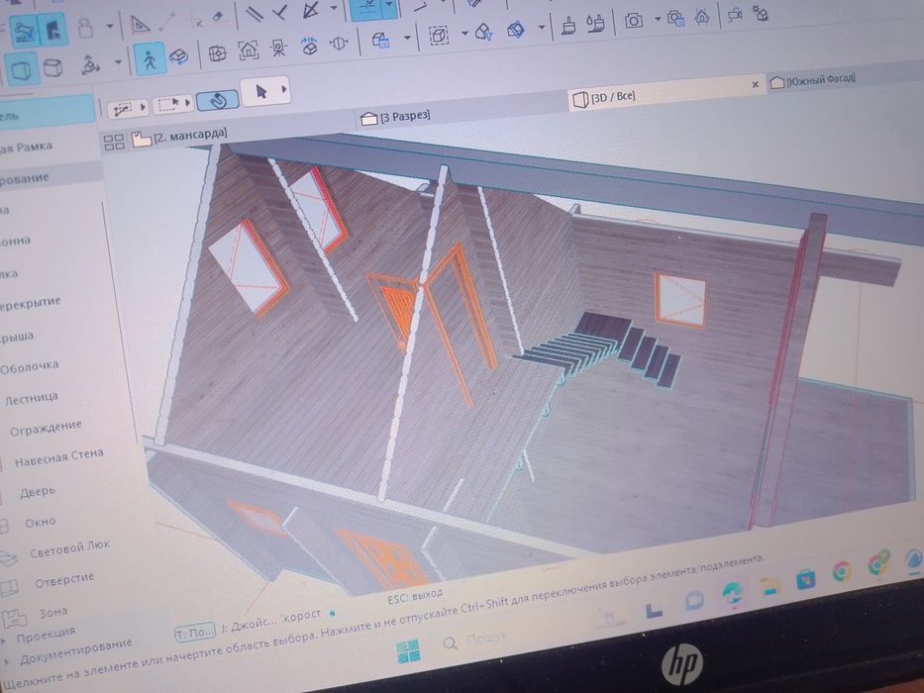The image size is (924, 693).
Task: Click the dashed-frame cube marquee 3D icon
Action: click(438, 36)
